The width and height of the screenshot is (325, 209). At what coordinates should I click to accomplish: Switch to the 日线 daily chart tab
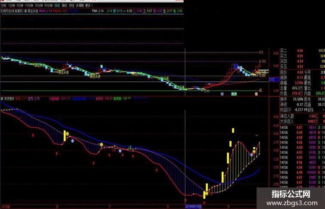pyautogui.click(x=57, y=5)
